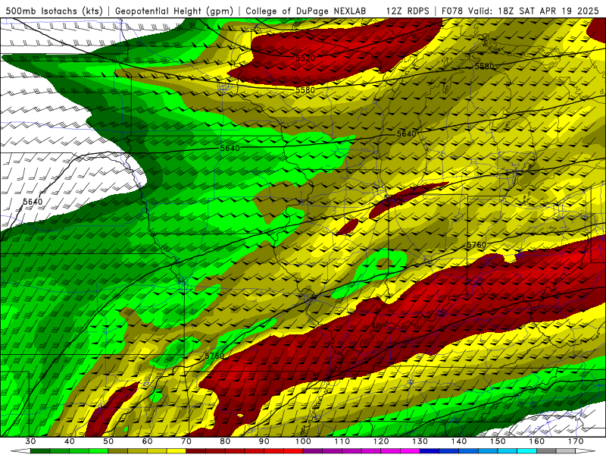The height and width of the screenshot is (455, 606).
Task: Click the legend value 130
Action: [x=420, y=441]
